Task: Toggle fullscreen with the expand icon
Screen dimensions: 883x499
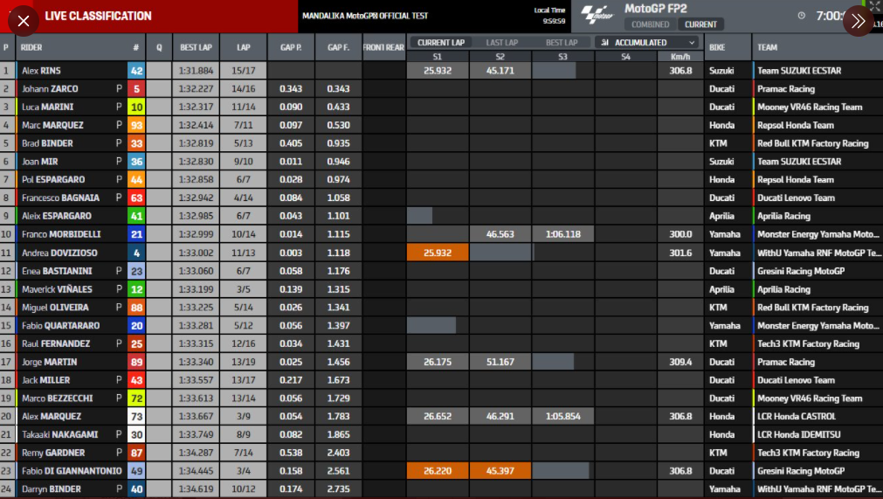Action: [874, 5]
